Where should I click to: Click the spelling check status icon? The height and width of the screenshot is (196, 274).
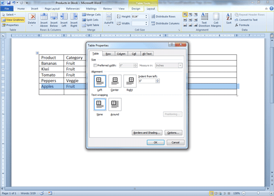click(42, 193)
